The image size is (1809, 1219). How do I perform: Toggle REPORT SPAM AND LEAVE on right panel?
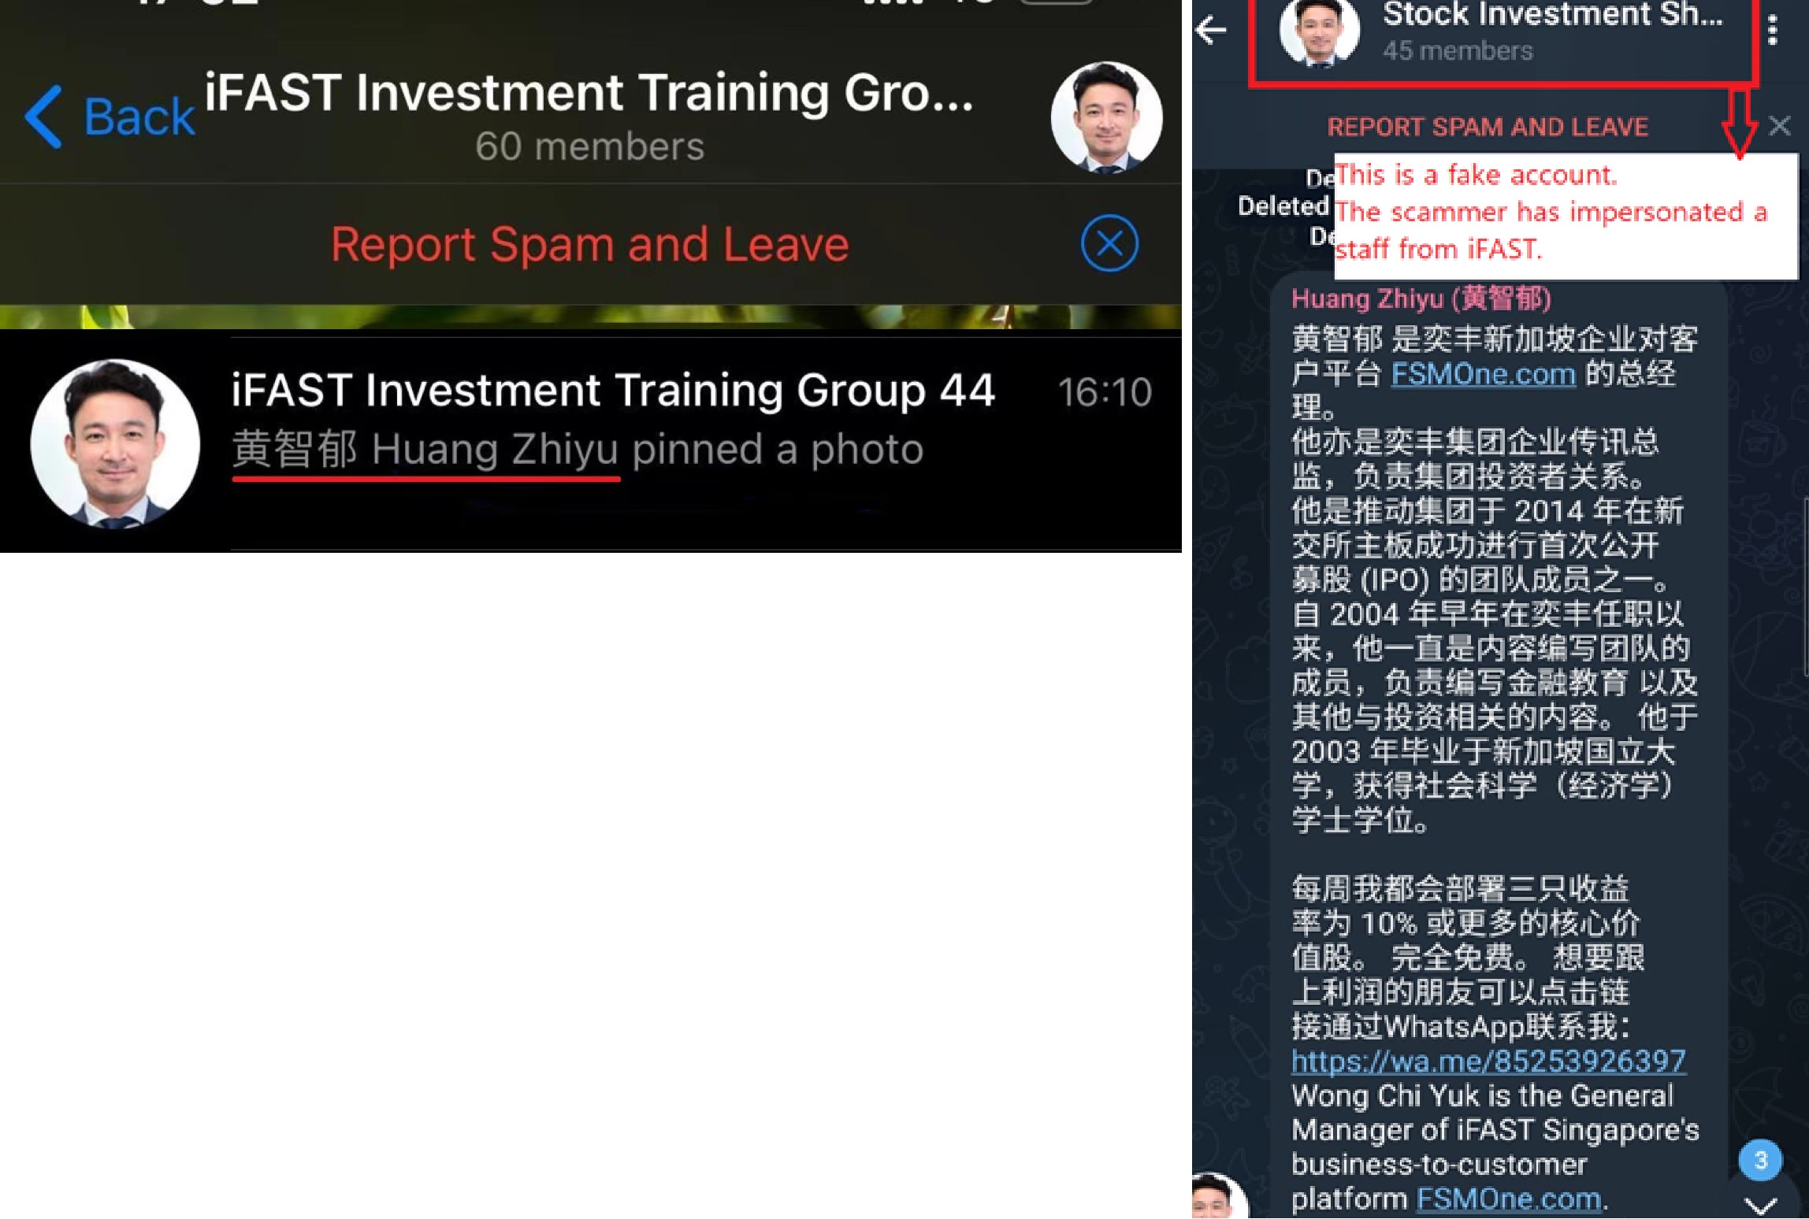tap(1487, 124)
